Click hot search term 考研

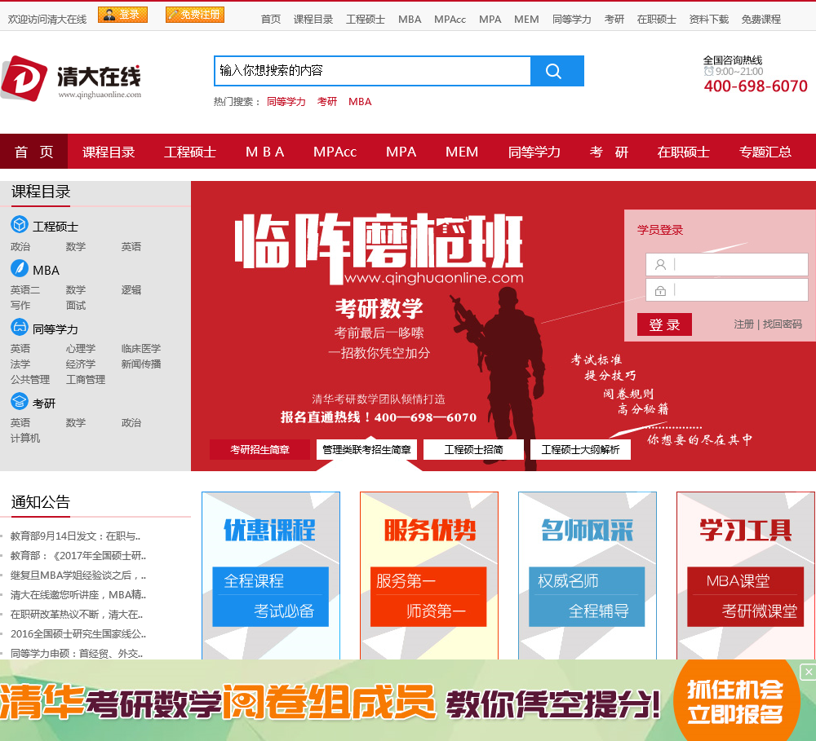pos(327,101)
